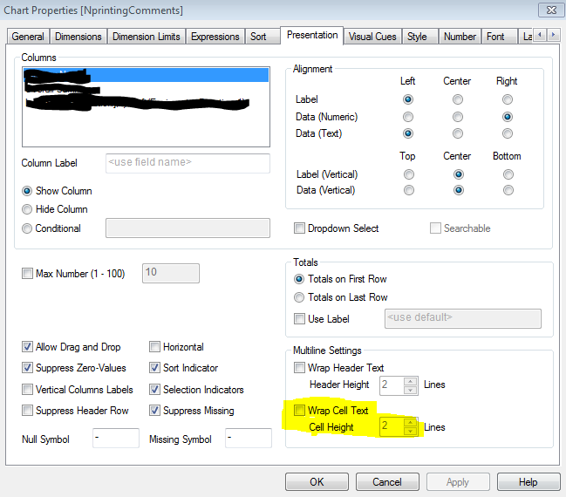Open the Dimension Limits tab
The width and height of the screenshot is (566, 497).
(x=147, y=37)
